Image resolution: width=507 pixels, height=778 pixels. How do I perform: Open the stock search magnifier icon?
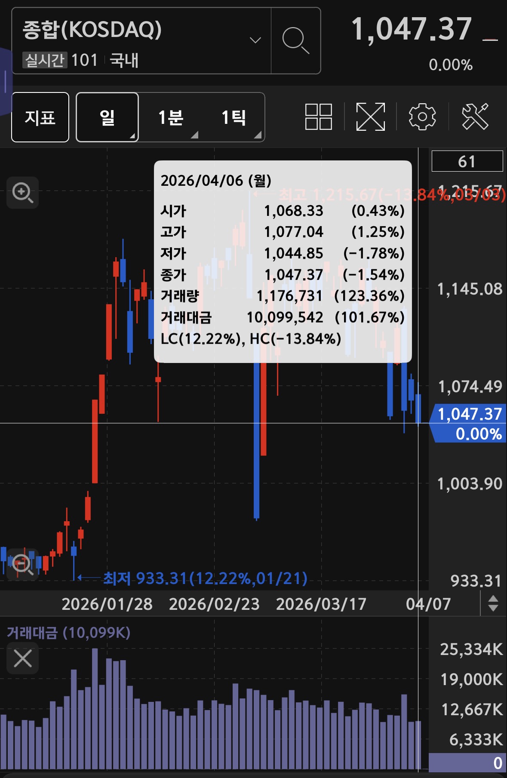(x=296, y=41)
